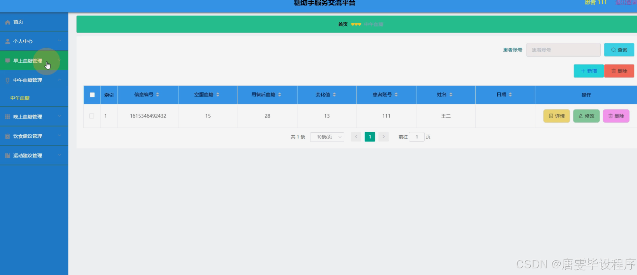The width and height of the screenshot is (637, 275).
Task: Click the 1615346492432 cell
Action: tap(148, 116)
